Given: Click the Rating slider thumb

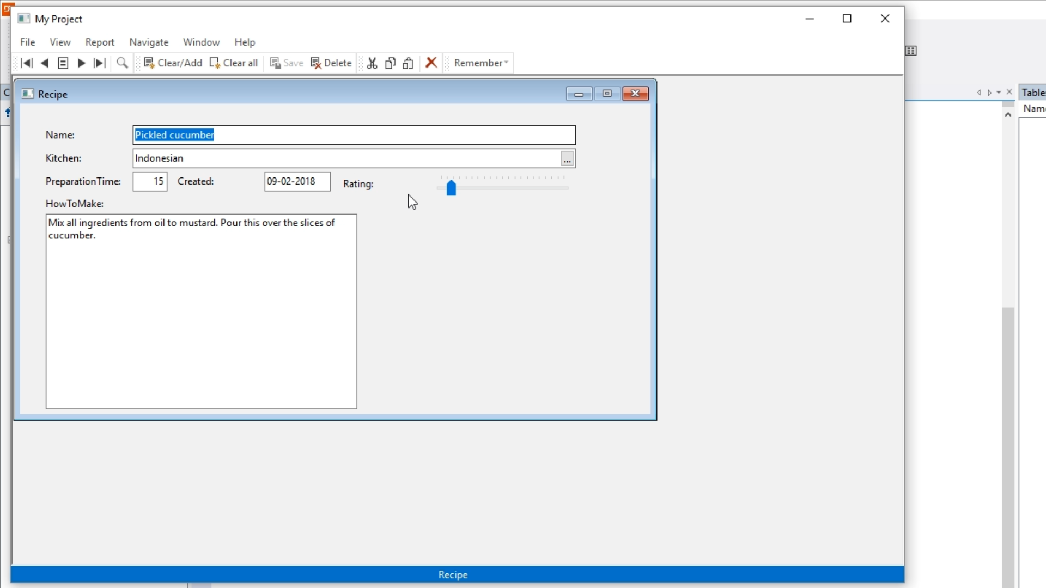Looking at the screenshot, I should tap(451, 188).
